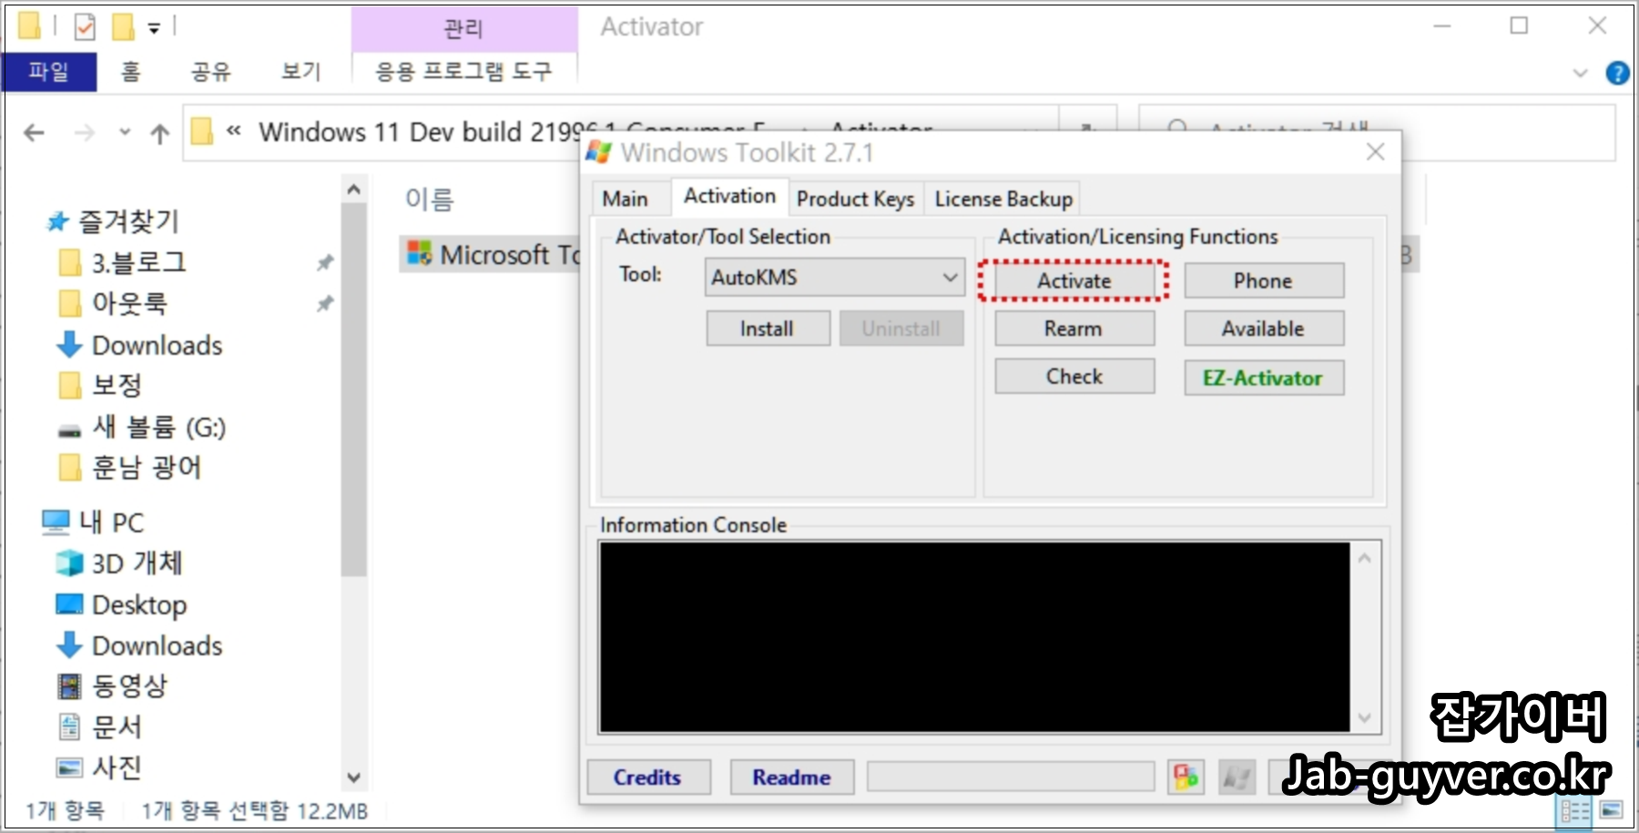Viewport: 1639px width, 833px height.
Task: Go back in Explorer navigation
Action: pos(35,134)
